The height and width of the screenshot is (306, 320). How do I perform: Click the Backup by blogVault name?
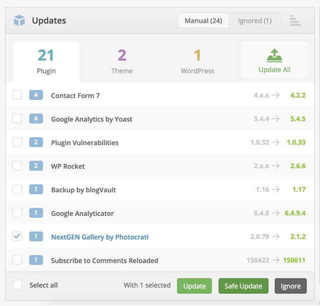(83, 190)
